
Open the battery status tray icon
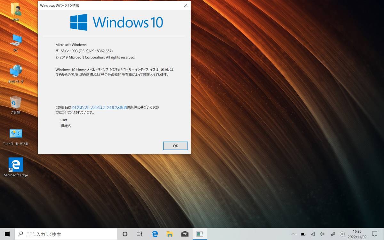pos(303,234)
